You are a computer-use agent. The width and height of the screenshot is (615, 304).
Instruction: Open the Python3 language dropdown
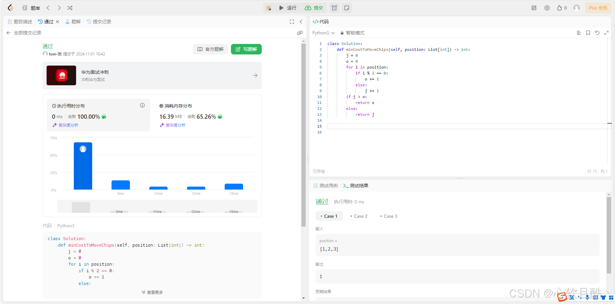(323, 33)
